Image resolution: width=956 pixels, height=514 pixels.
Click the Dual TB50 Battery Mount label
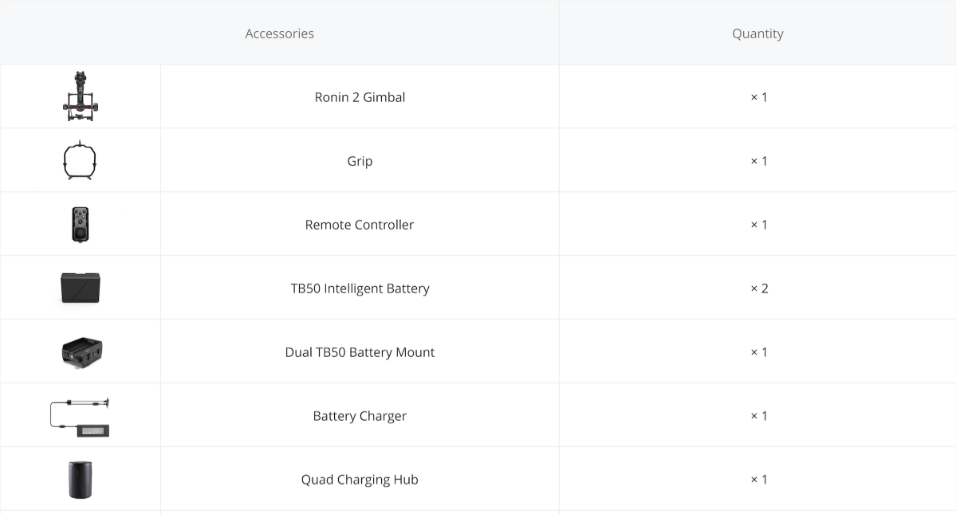[x=360, y=352]
